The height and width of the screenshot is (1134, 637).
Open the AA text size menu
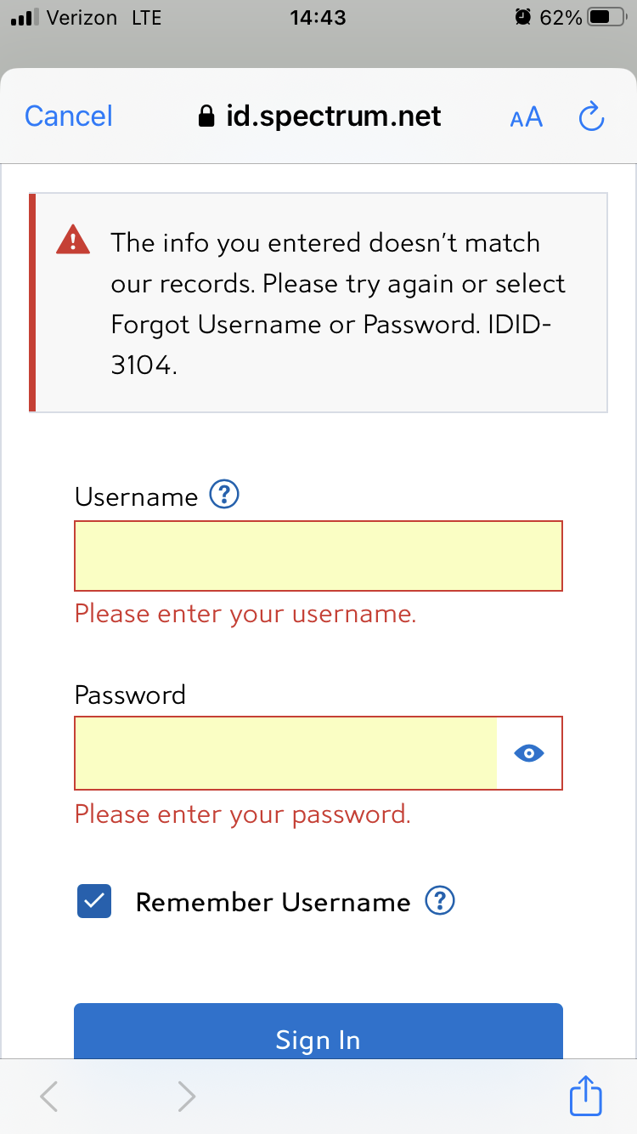coord(527,116)
